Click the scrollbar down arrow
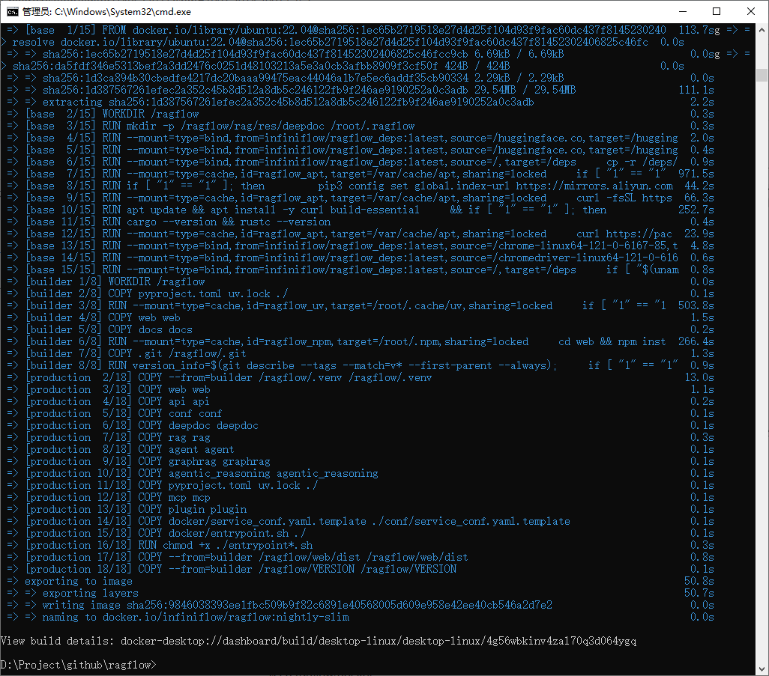The width and height of the screenshot is (769, 676). tap(762, 669)
